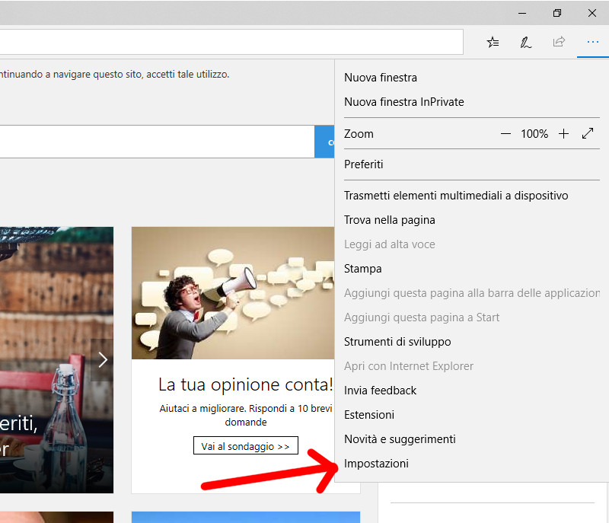Close the three-dots more menu button

tap(592, 42)
